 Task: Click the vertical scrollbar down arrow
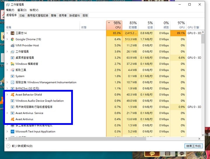[203, 135]
